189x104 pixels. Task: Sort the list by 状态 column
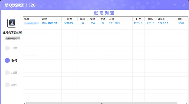pyautogui.click(x=70, y=19)
